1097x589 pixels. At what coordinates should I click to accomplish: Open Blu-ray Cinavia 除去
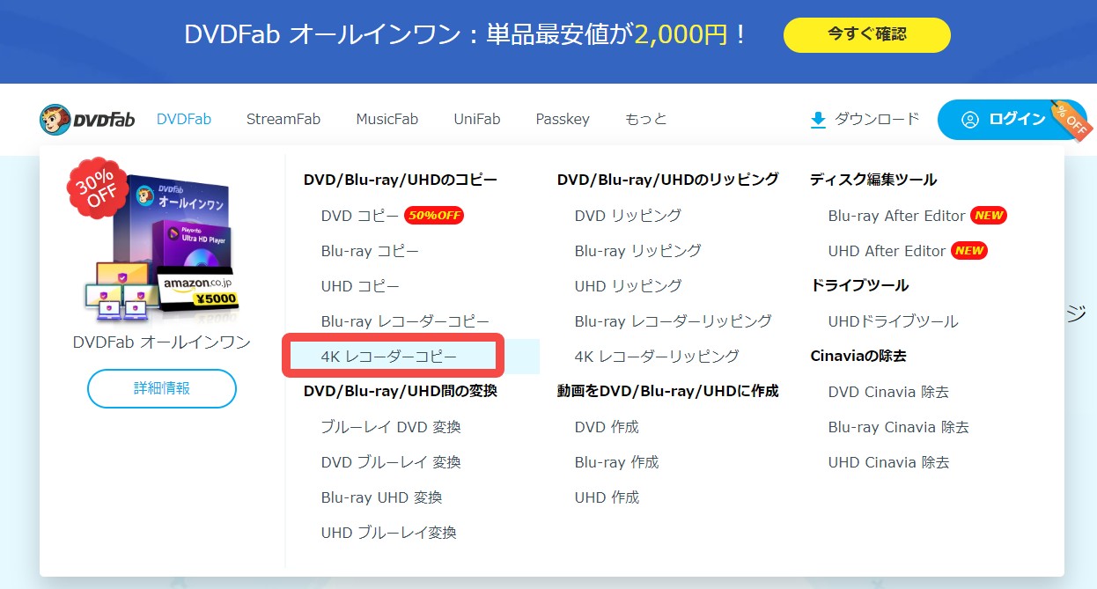(x=898, y=427)
